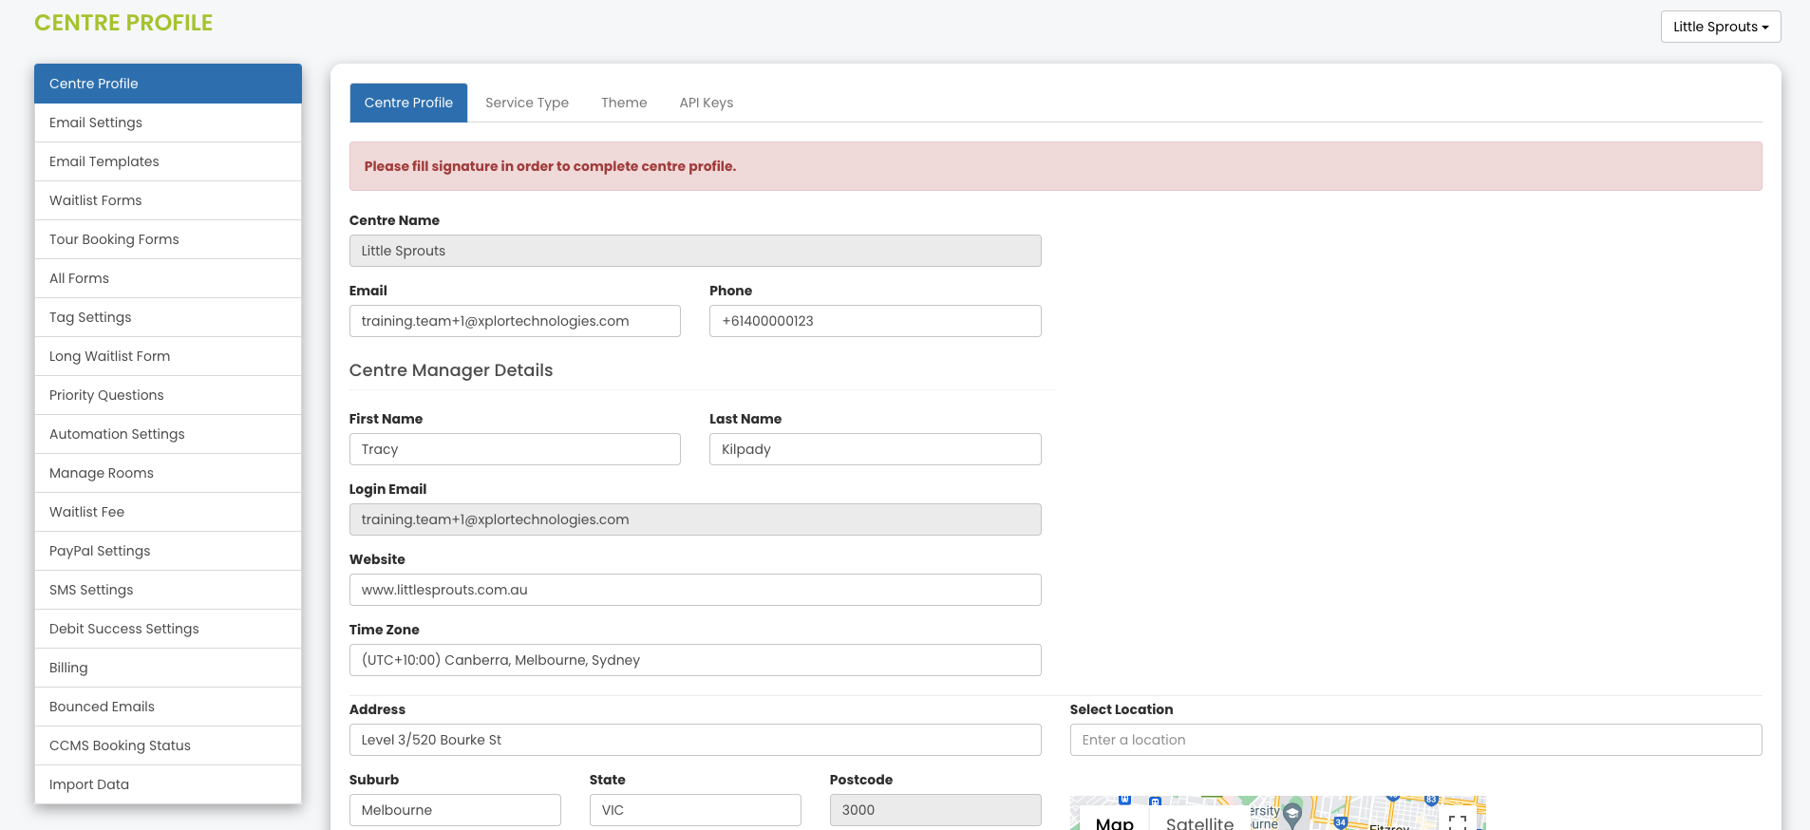Click the Suburb field containing Melbourne
The width and height of the screenshot is (1810, 830).
[x=455, y=810]
